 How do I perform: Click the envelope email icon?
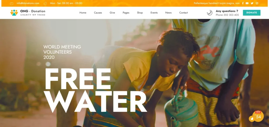point(12,3)
